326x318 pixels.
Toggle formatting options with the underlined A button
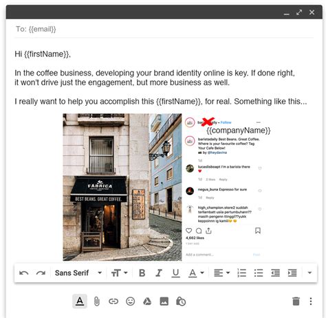coord(80,302)
